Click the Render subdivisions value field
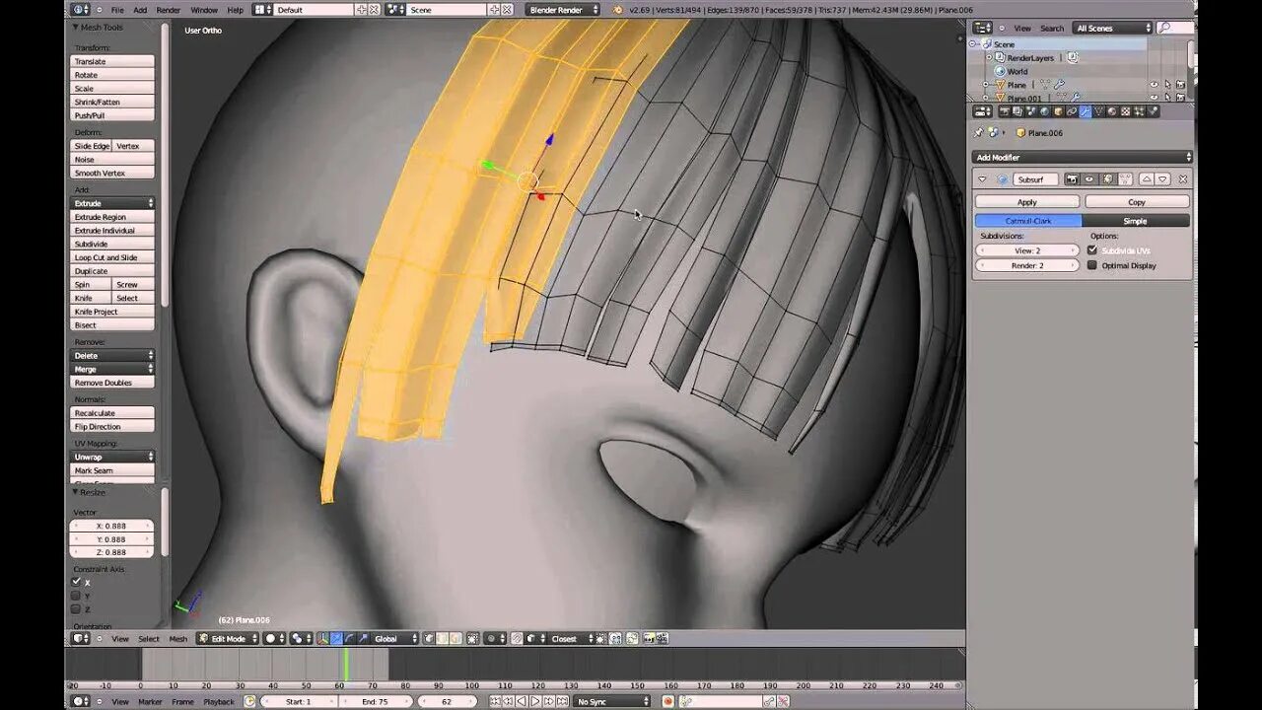 tap(1027, 265)
